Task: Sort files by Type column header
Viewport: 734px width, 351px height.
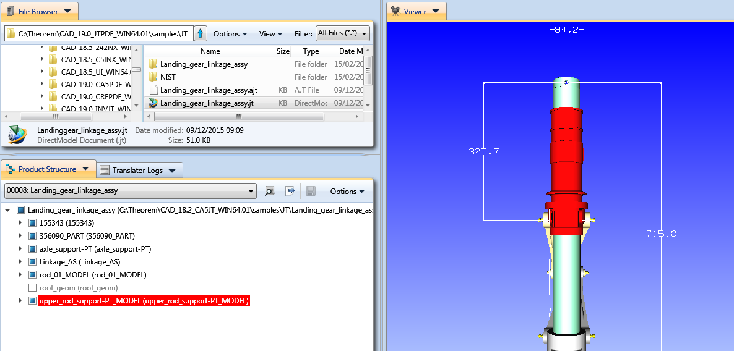Action: point(311,51)
